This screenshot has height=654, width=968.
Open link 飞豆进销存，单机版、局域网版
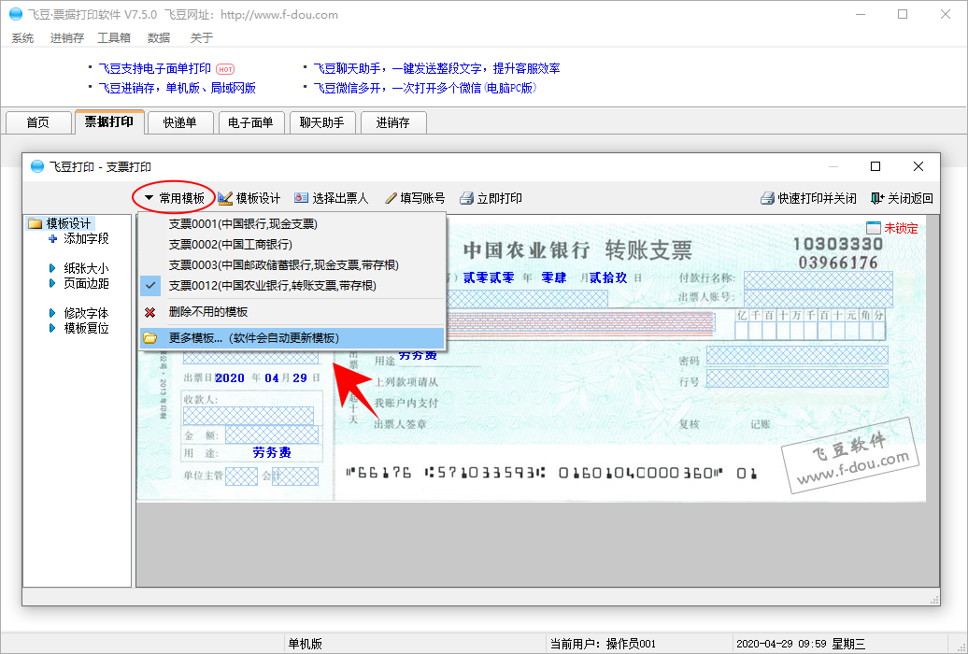(x=178, y=89)
